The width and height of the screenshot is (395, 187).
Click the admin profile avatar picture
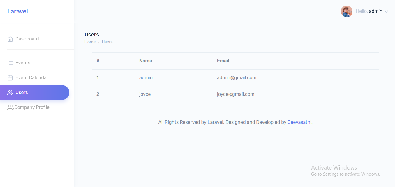click(x=347, y=11)
